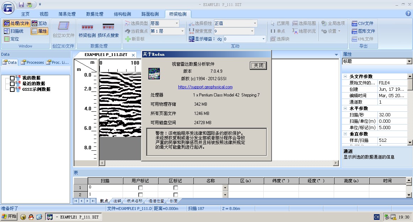This screenshot has height=222, width=413.
Task: Switch to the 视图 ribbon tab
Action: tap(44, 14)
